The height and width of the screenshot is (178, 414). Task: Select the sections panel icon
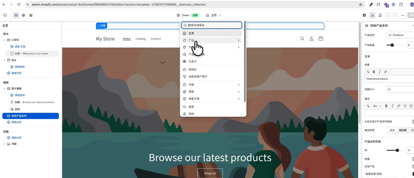point(16,15)
